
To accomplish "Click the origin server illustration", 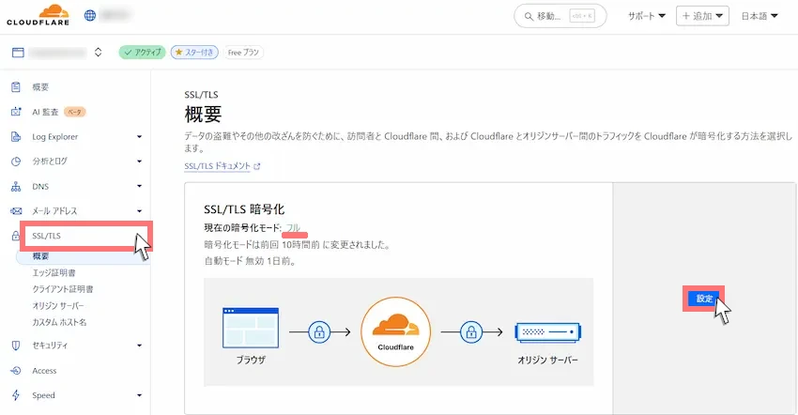I will (x=547, y=332).
